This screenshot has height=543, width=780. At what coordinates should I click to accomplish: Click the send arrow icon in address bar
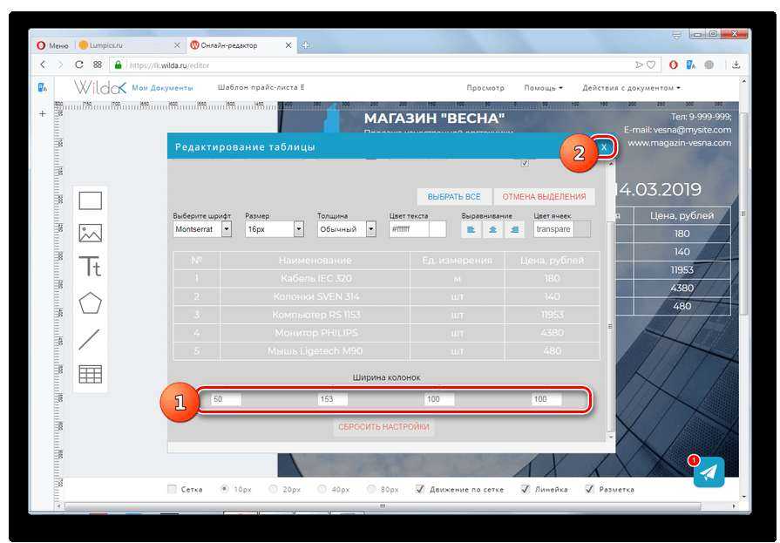tap(639, 64)
